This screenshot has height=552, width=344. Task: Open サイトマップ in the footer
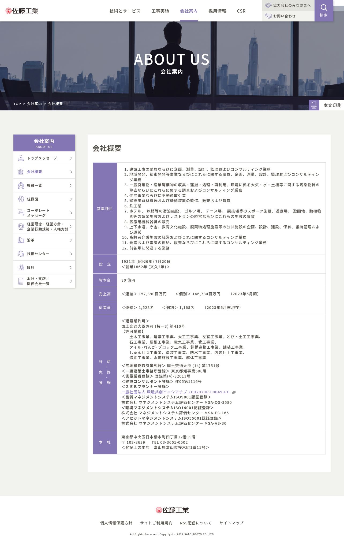[x=231, y=523]
